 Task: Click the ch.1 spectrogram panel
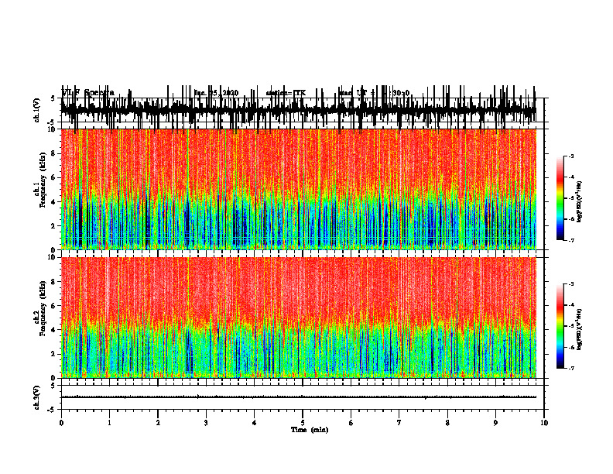coord(298,189)
